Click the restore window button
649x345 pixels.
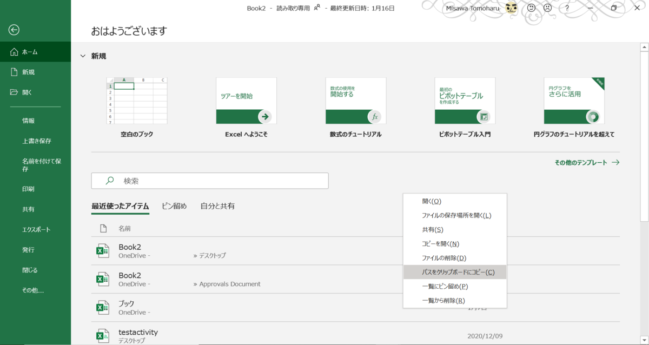click(614, 8)
